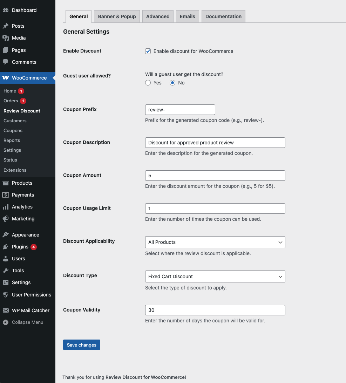Select Yes for guest user discount

148,83
